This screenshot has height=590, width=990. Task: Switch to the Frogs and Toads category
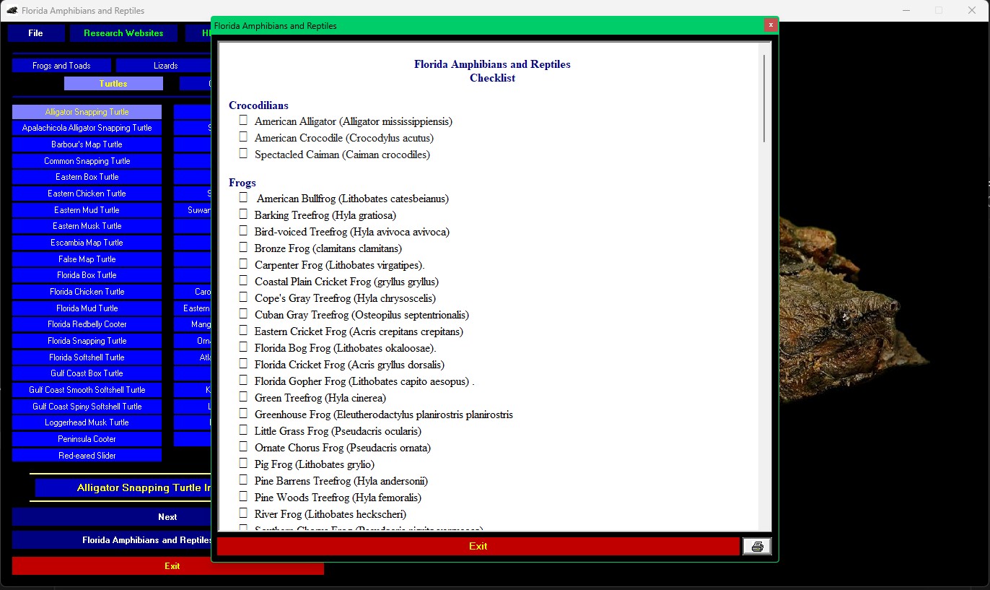(x=61, y=66)
